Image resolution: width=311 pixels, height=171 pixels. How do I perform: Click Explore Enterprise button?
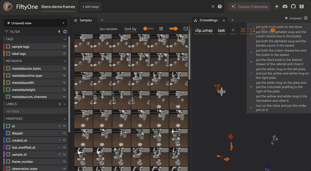pos(249,7)
